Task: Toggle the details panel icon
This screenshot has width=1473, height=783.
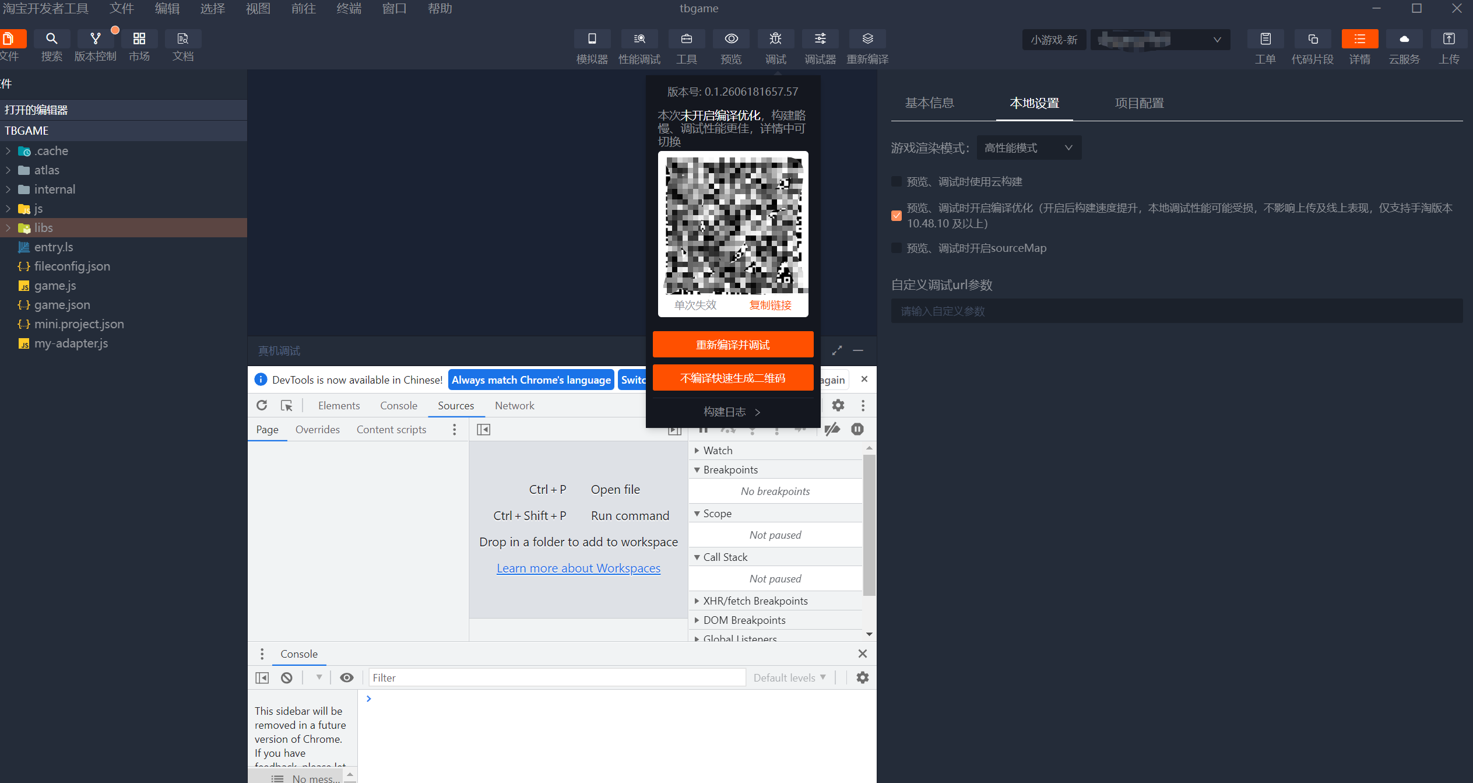Action: [1360, 39]
